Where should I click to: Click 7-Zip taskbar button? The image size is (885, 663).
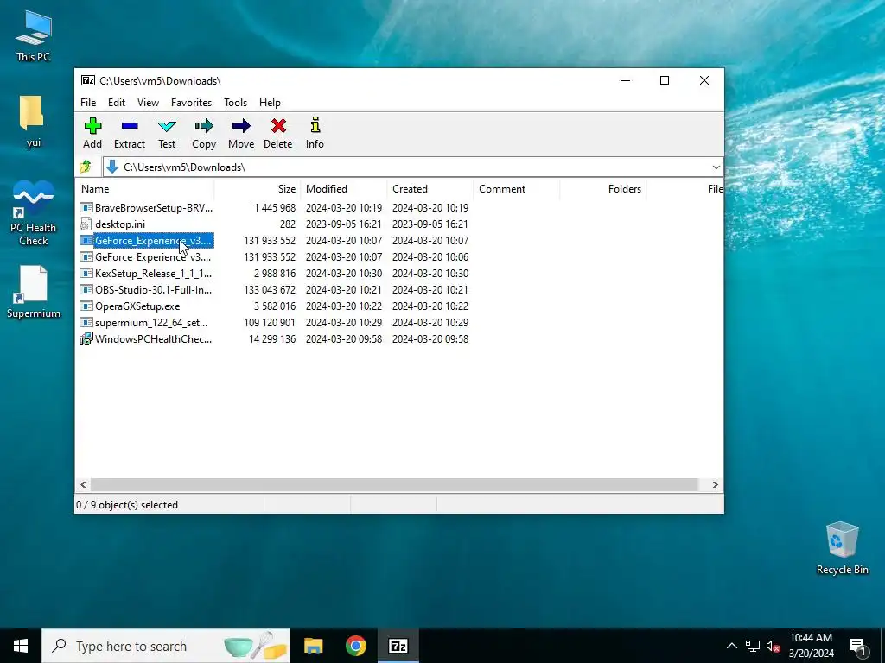point(398,646)
